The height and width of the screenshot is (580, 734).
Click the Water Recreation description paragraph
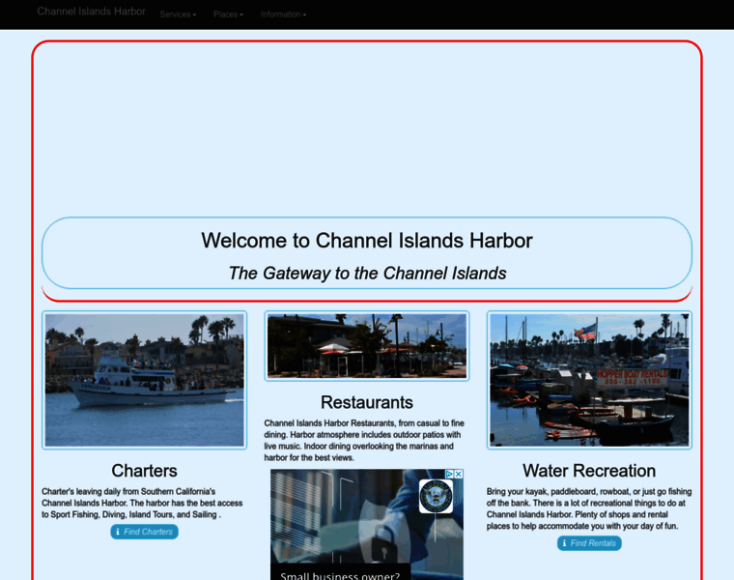click(x=589, y=508)
